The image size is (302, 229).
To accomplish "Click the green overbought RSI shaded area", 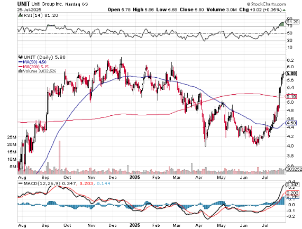I will point(282,24).
